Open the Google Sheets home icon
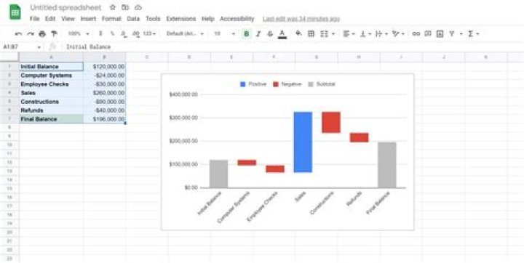This screenshot has height=263, width=524. click(x=15, y=12)
